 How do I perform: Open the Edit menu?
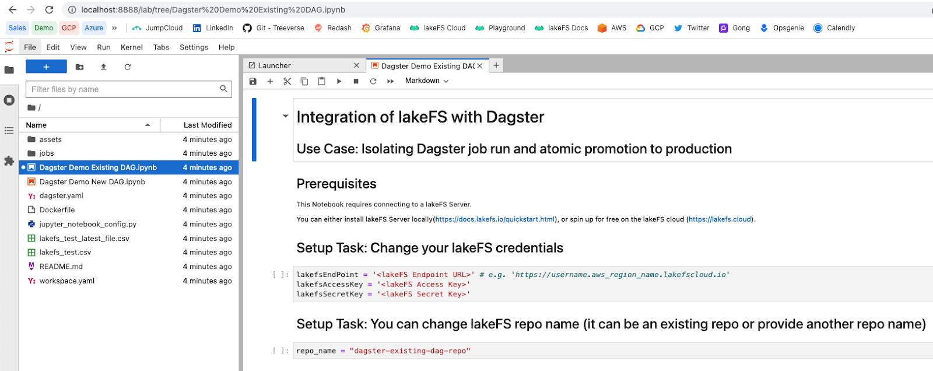pos(53,47)
